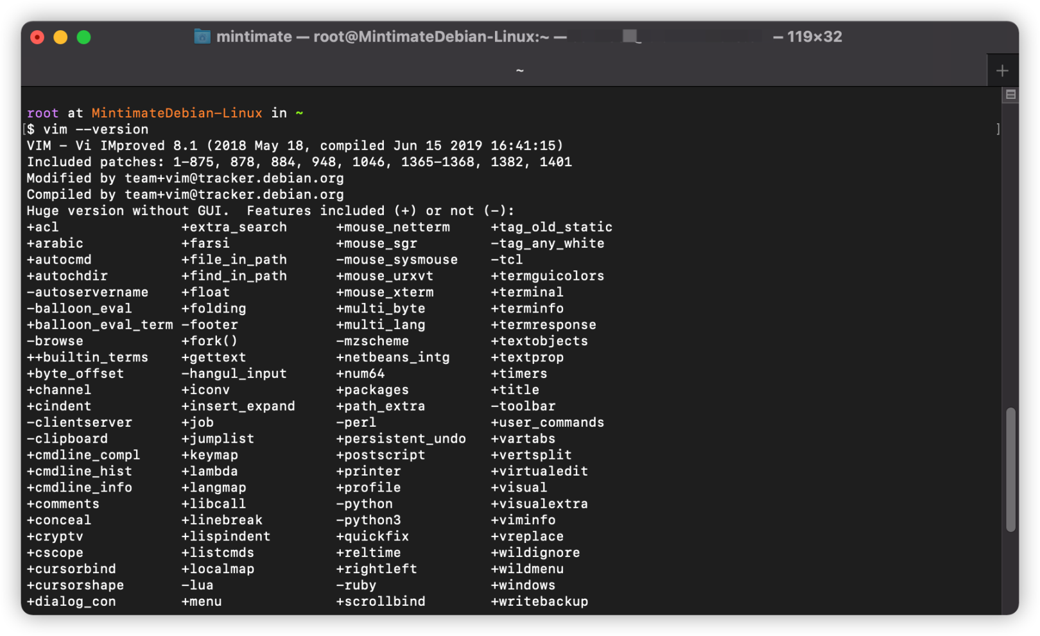Close the terminal window with red button
Viewport: 1040px width, 636px height.
37,37
